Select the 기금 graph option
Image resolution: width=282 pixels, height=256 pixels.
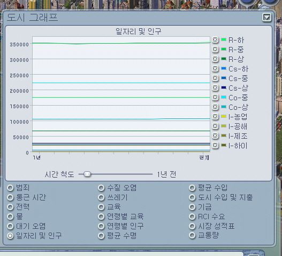tap(192, 207)
